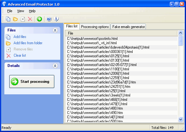Click the scrollbar down arrow in files list
Viewport: 186px width, 132px height.
pos(180,119)
